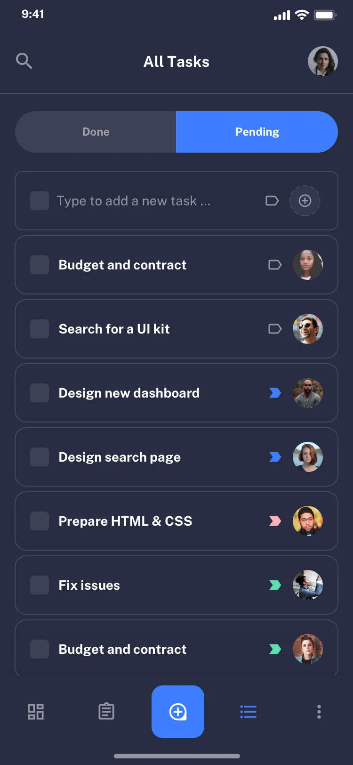The height and width of the screenshot is (765, 353).
Task: Open the pink flag on Prepare HTML & CSS
Action: point(274,521)
